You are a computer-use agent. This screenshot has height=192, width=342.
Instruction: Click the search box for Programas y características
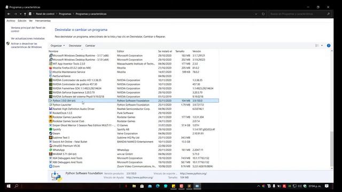(x=300, y=14)
